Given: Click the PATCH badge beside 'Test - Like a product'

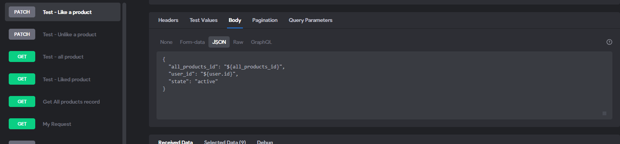Looking at the screenshot, I should 22,12.
